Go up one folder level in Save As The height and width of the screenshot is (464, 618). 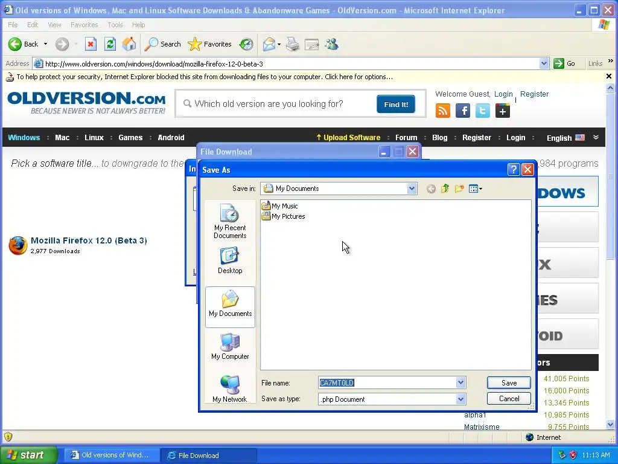pyautogui.click(x=445, y=188)
